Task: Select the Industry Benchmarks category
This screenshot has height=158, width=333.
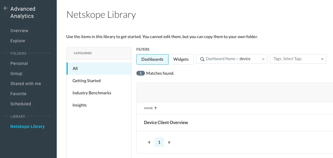Action: 99,93
